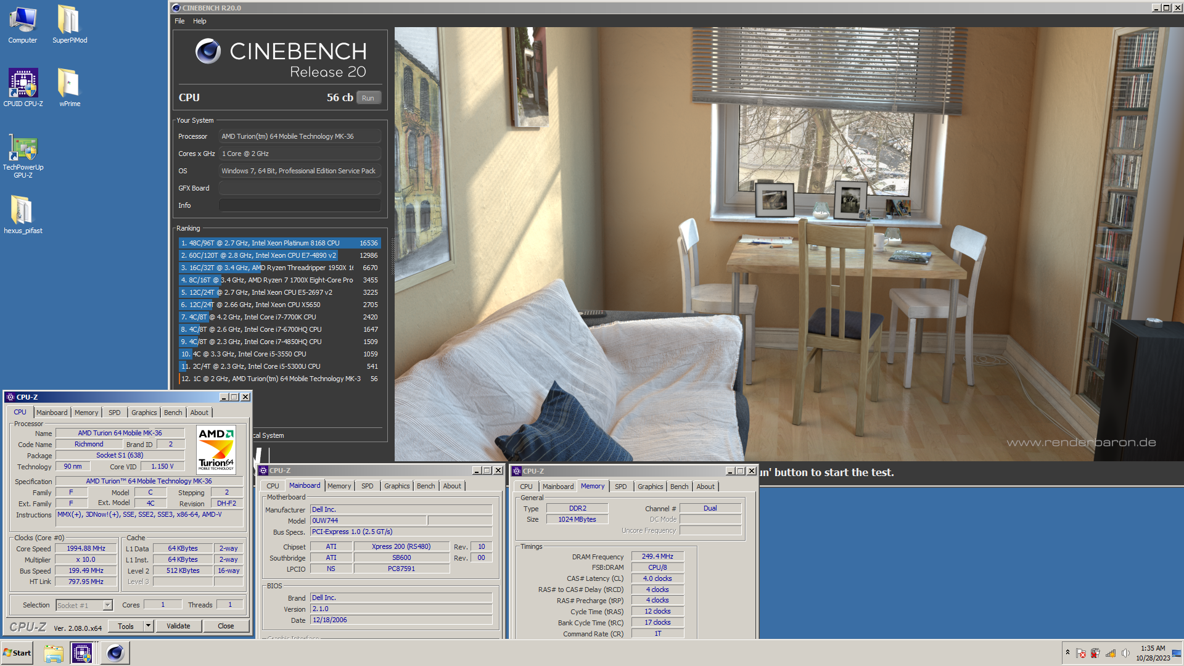The height and width of the screenshot is (666, 1184).
Task: Select the Core i5-5300U ranking row
Action: point(279,366)
